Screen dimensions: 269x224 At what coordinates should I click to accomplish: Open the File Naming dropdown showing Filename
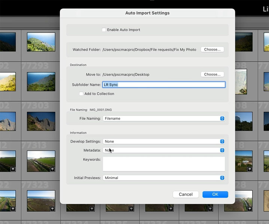pyautogui.click(x=163, y=118)
